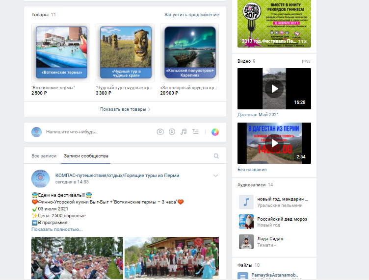Attach a video using the play icon

[x=172, y=132]
